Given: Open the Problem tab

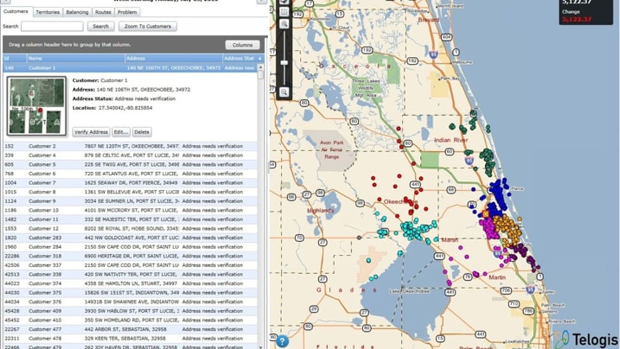Looking at the screenshot, I should (127, 12).
